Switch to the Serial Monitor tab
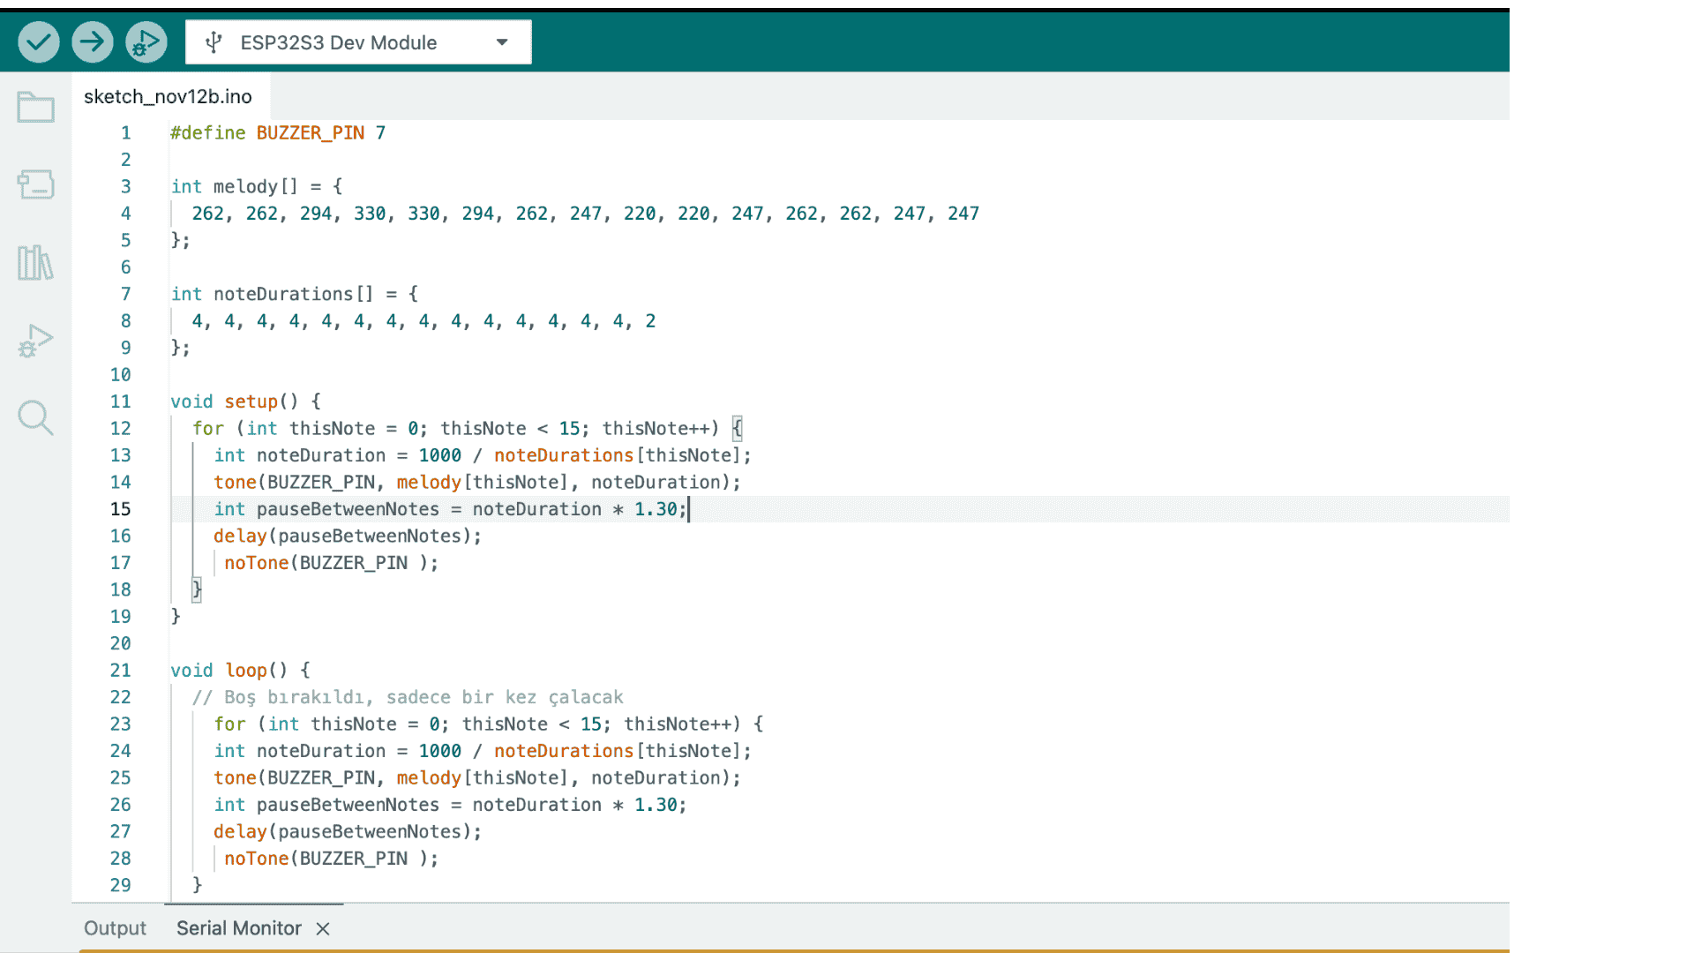This screenshot has height=953, width=1694. (238, 928)
